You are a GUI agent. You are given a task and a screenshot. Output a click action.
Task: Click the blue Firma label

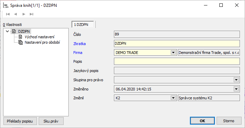pos(78,53)
